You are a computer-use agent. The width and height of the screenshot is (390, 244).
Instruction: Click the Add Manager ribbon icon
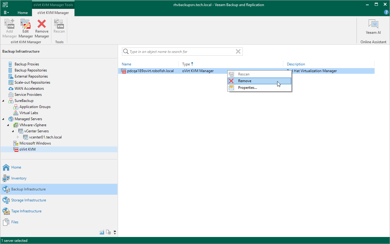point(9,24)
